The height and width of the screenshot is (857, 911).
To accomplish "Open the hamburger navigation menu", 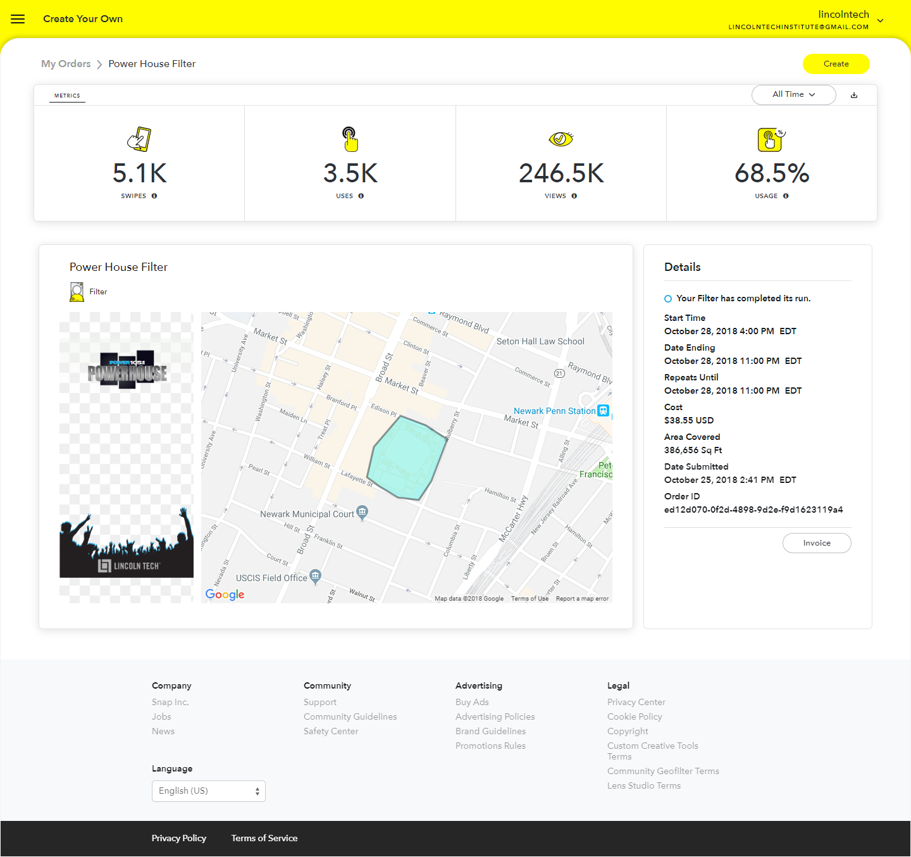I will pyautogui.click(x=18, y=19).
